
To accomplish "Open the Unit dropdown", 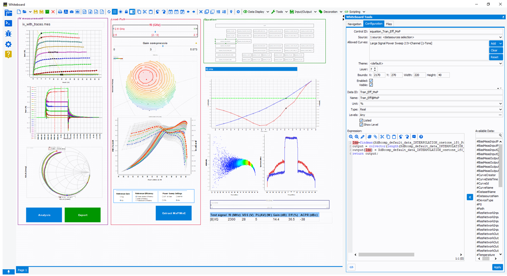I will (431, 104).
